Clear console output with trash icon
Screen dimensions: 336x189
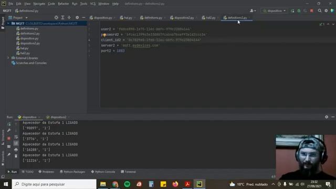[x=16, y=156]
